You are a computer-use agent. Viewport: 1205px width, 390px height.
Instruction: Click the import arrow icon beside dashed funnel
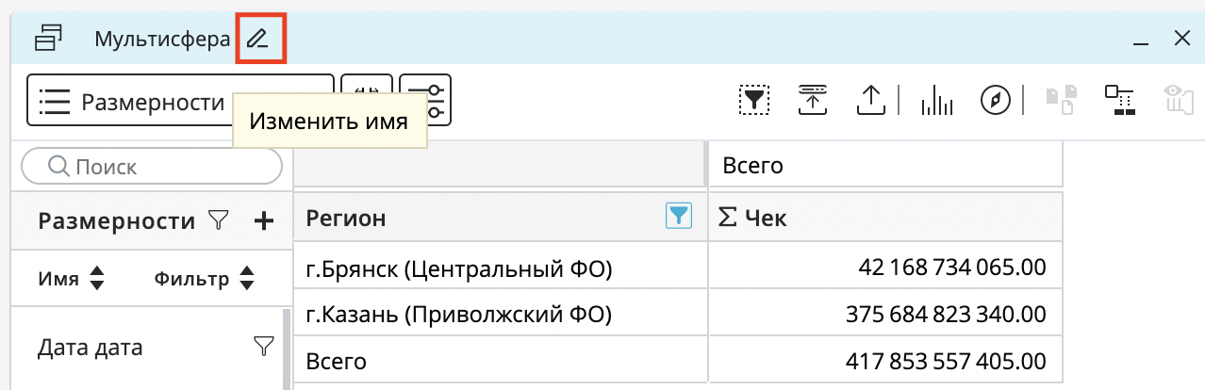tap(812, 99)
